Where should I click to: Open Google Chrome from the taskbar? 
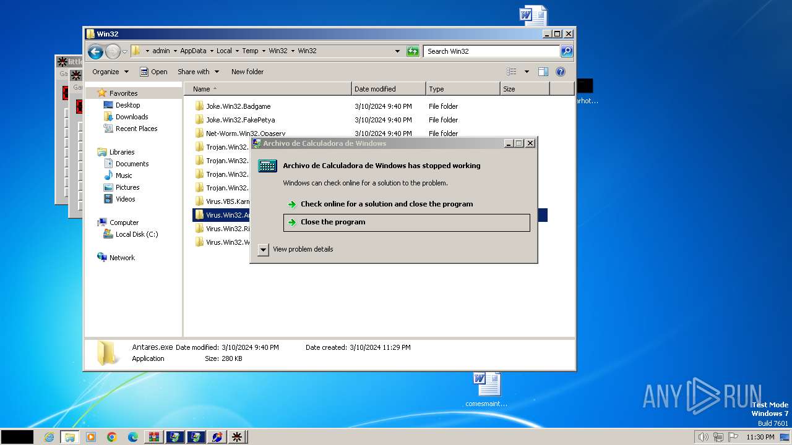pyautogui.click(x=112, y=437)
